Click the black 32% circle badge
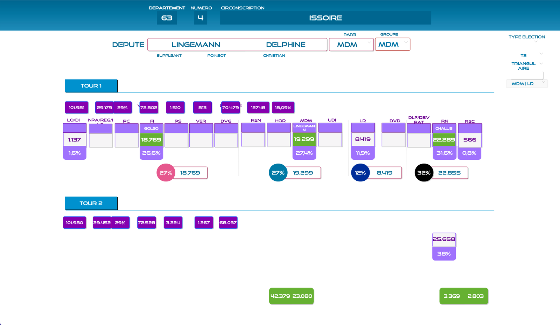Screen dimensions: 560x325 coord(423,173)
